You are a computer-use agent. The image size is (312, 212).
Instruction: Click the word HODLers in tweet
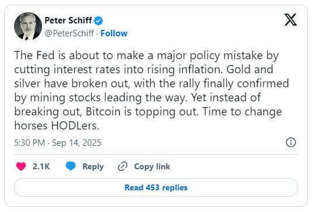(75, 126)
